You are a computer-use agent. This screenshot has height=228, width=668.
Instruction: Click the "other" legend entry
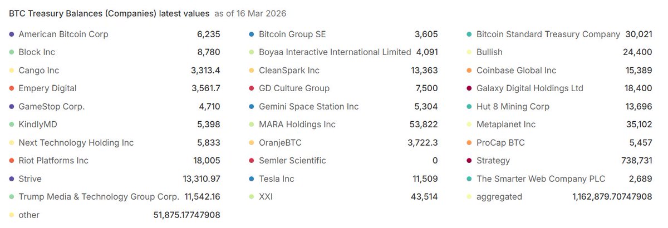tap(29, 215)
